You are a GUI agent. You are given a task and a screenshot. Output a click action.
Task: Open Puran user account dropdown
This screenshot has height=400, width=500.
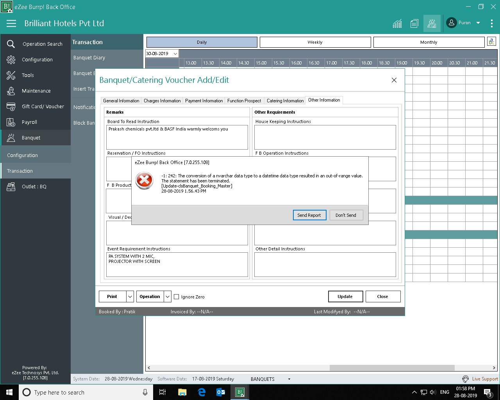tap(463, 23)
